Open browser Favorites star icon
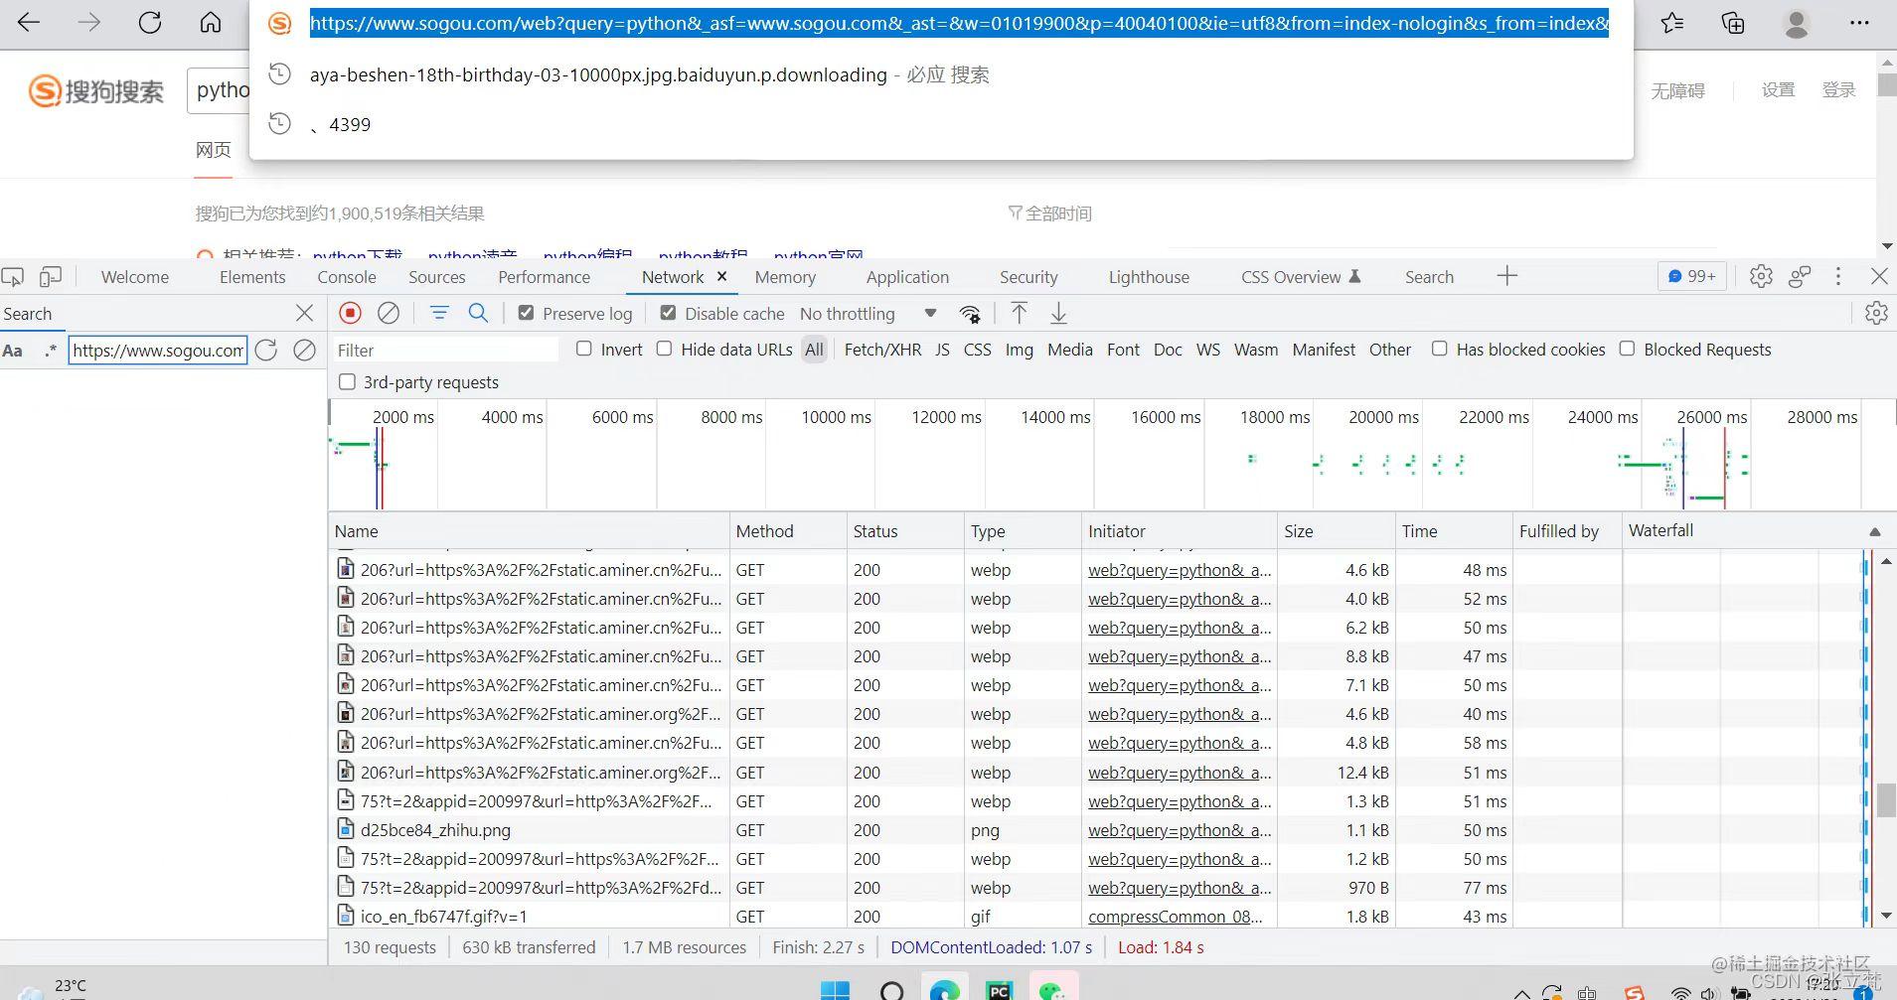The height and width of the screenshot is (1000, 1897). tap(1672, 23)
